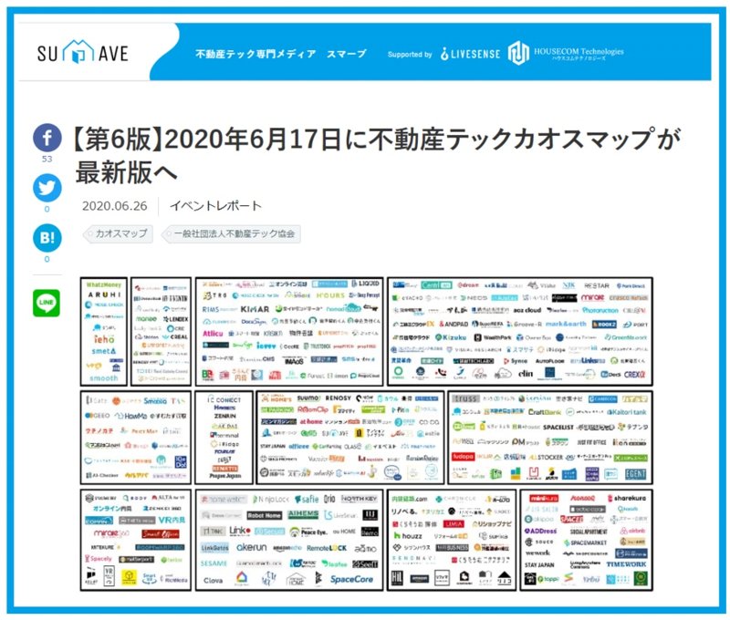The height and width of the screenshot is (620, 730).
Task: Open the 一般社団法人不動産テック協会 tag
Action: (x=231, y=233)
